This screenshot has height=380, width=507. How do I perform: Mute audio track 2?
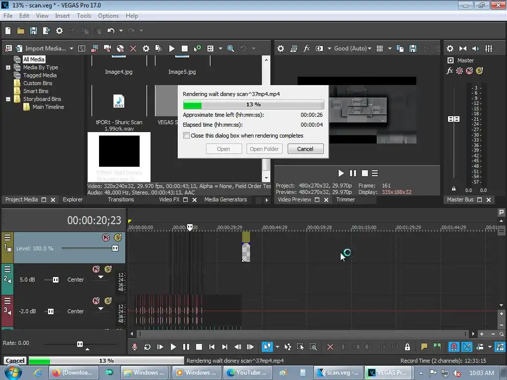point(96,269)
